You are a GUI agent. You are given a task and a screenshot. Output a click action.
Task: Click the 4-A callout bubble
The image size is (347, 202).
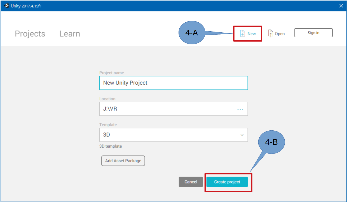pyautogui.click(x=191, y=33)
